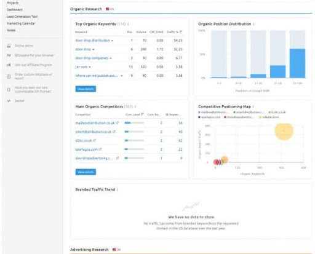This screenshot has height=254, width=315.
Task: Click volume value 390 in door drop row
Action: click(143, 49)
